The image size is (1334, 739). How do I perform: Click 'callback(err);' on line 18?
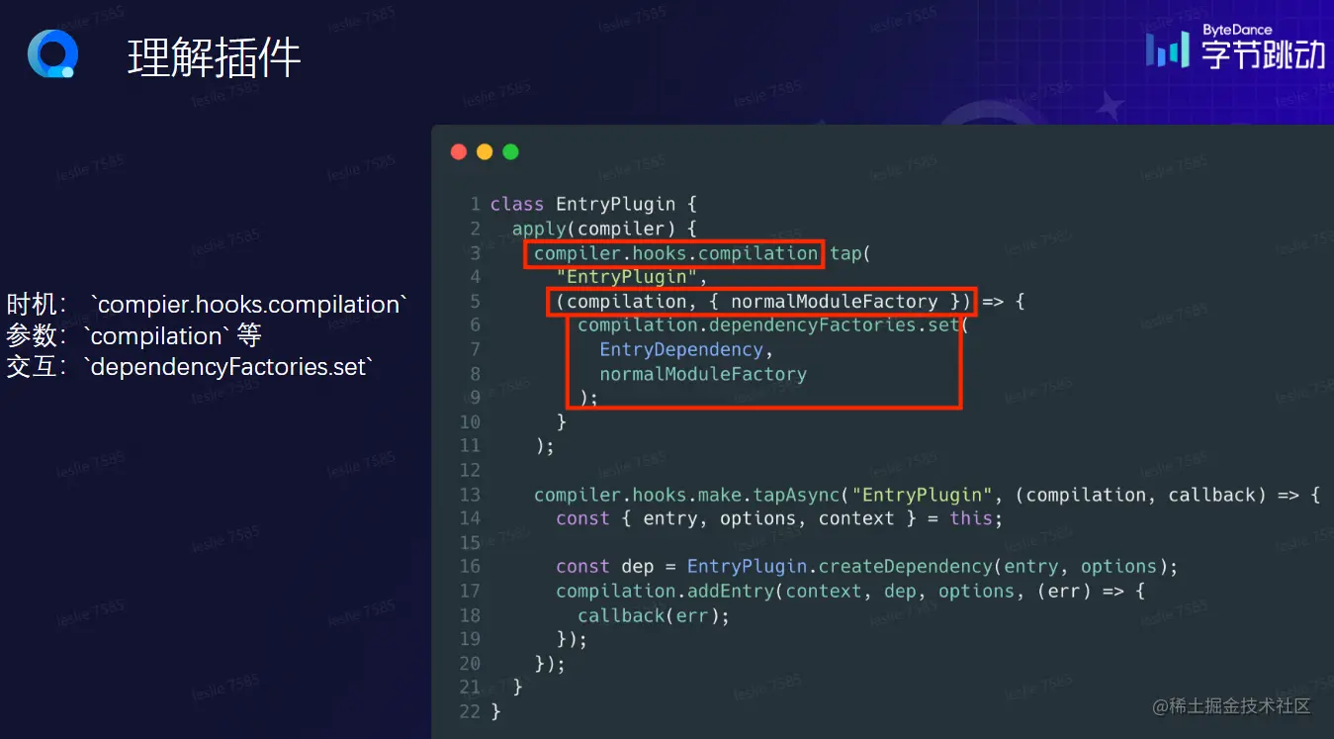(654, 615)
